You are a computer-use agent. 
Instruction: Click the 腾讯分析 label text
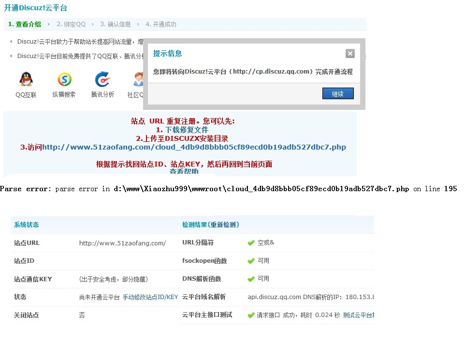click(x=102, y=94)
